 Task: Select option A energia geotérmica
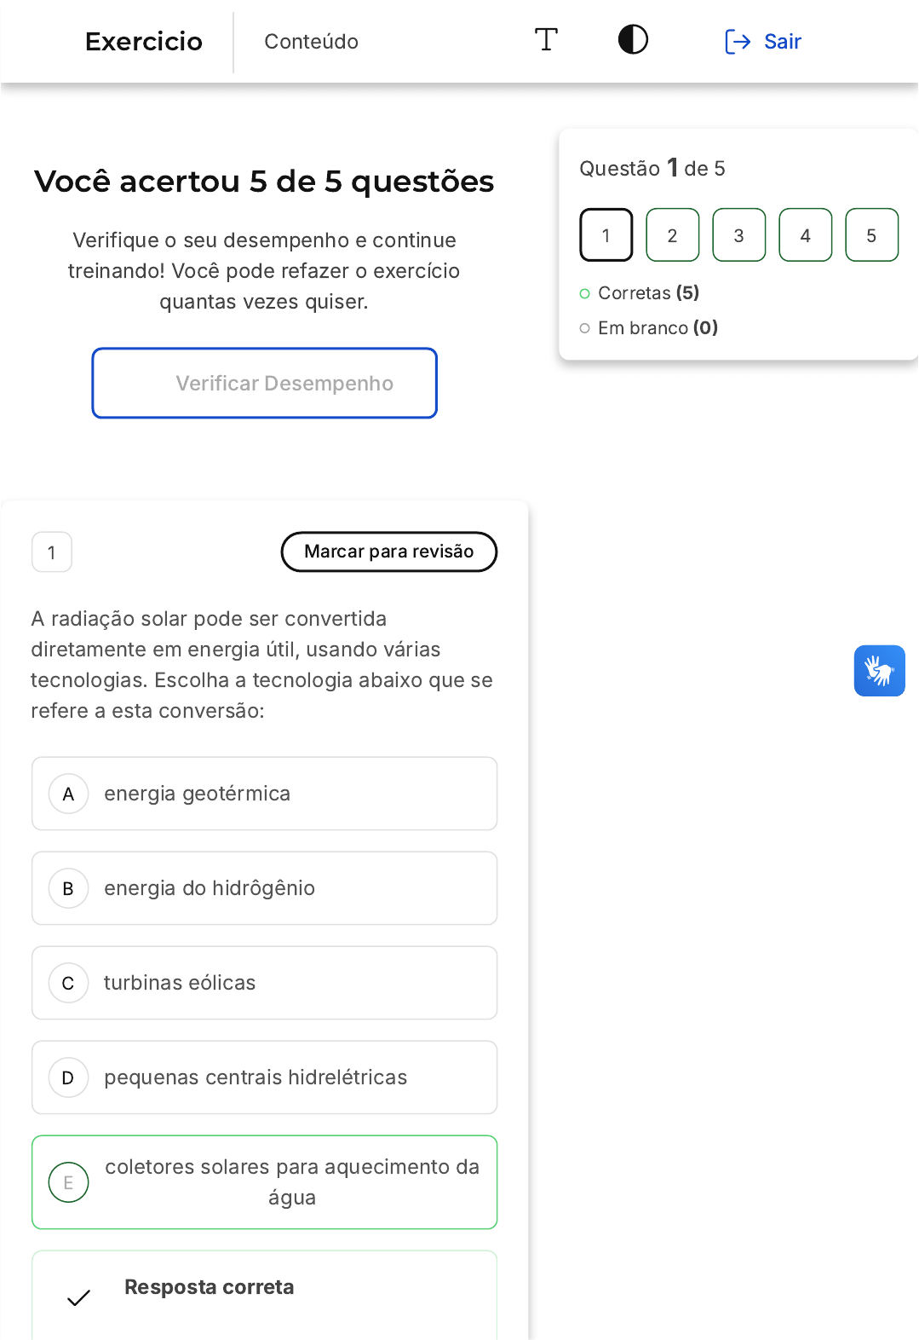tap(264, 794)
